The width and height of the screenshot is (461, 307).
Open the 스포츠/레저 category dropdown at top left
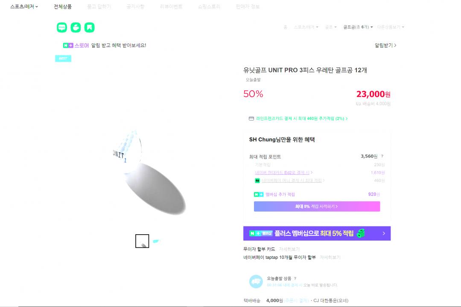click(x=24, y=7)
